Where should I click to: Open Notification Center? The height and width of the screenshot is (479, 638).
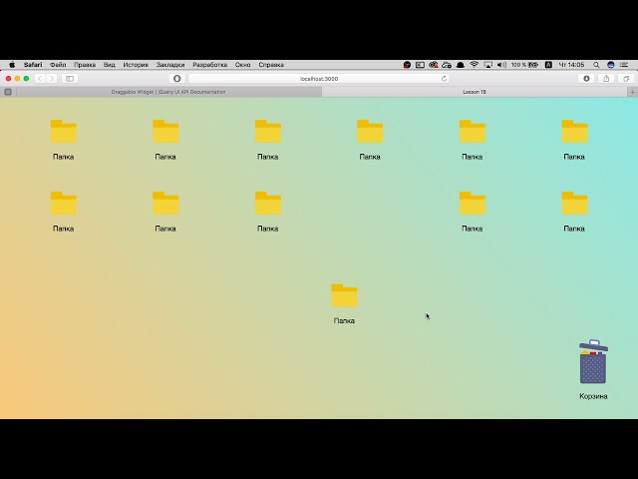[x=624, y=65]
